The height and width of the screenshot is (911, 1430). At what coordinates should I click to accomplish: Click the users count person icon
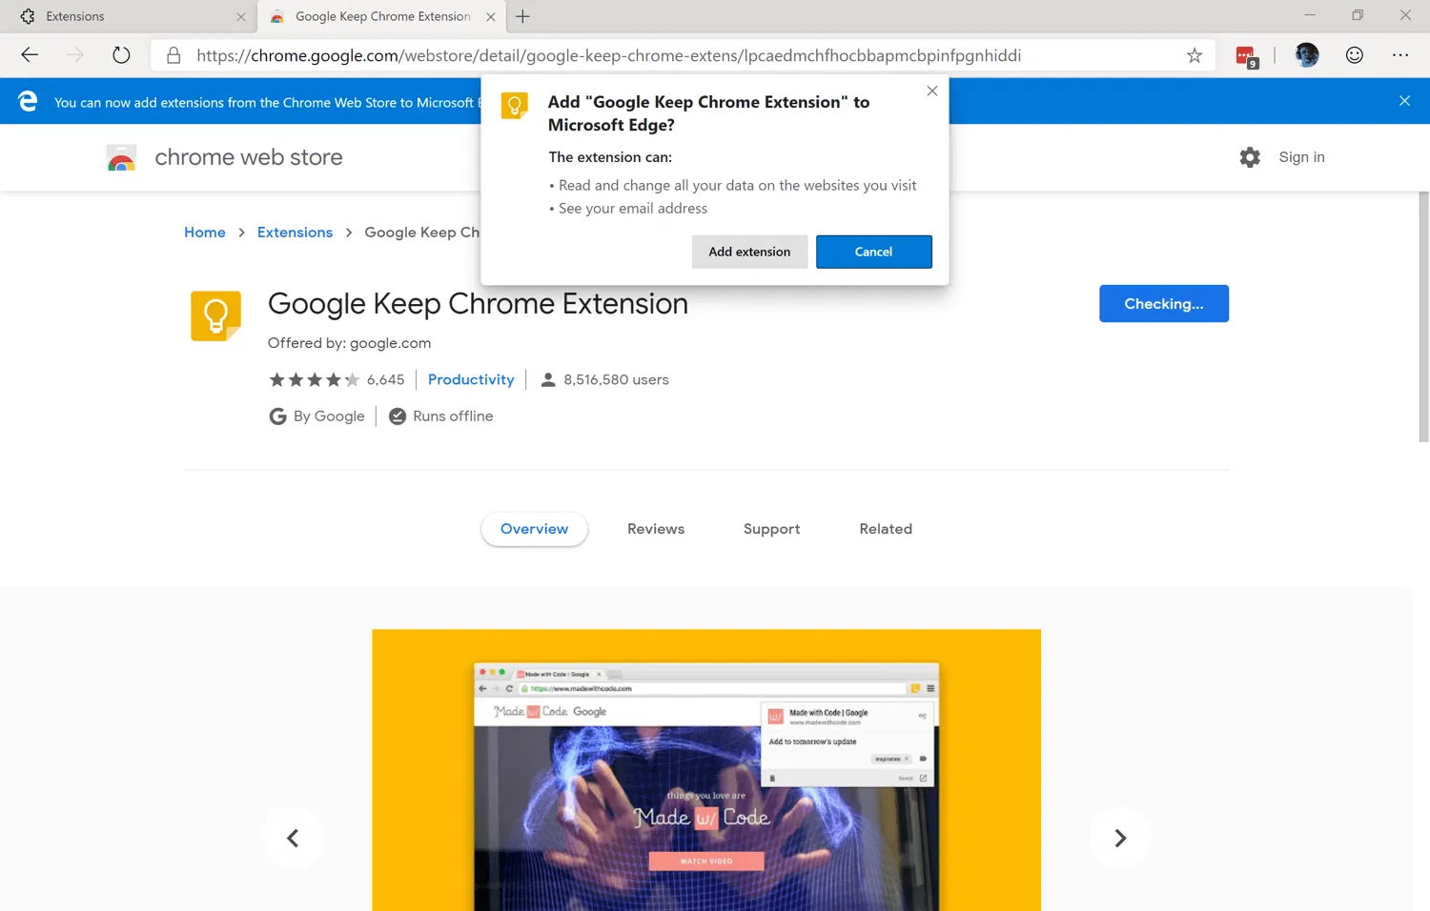tap(547, 379)
